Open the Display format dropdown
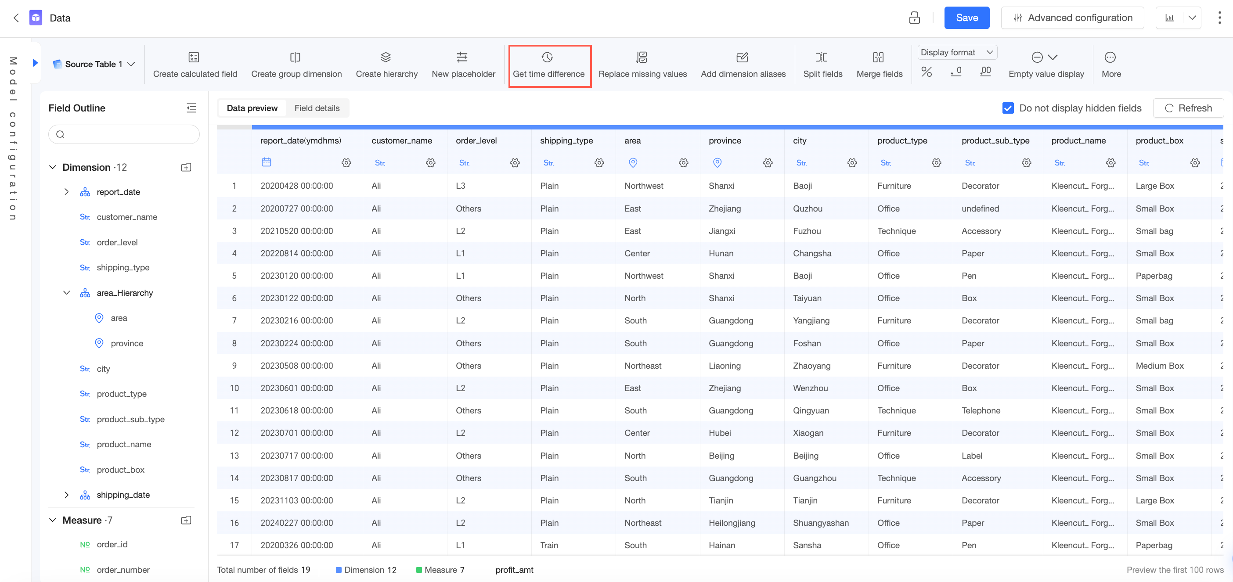 coord(957,52)
